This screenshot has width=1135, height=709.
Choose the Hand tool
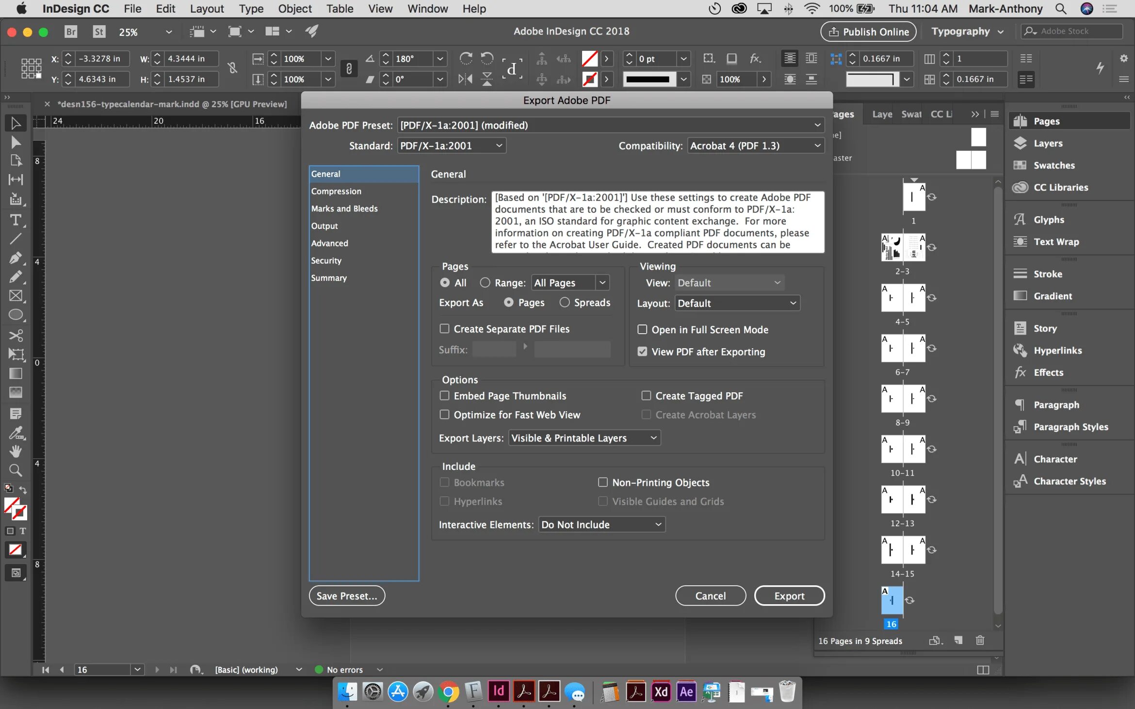pyautogui.click(x=16, y=451)
